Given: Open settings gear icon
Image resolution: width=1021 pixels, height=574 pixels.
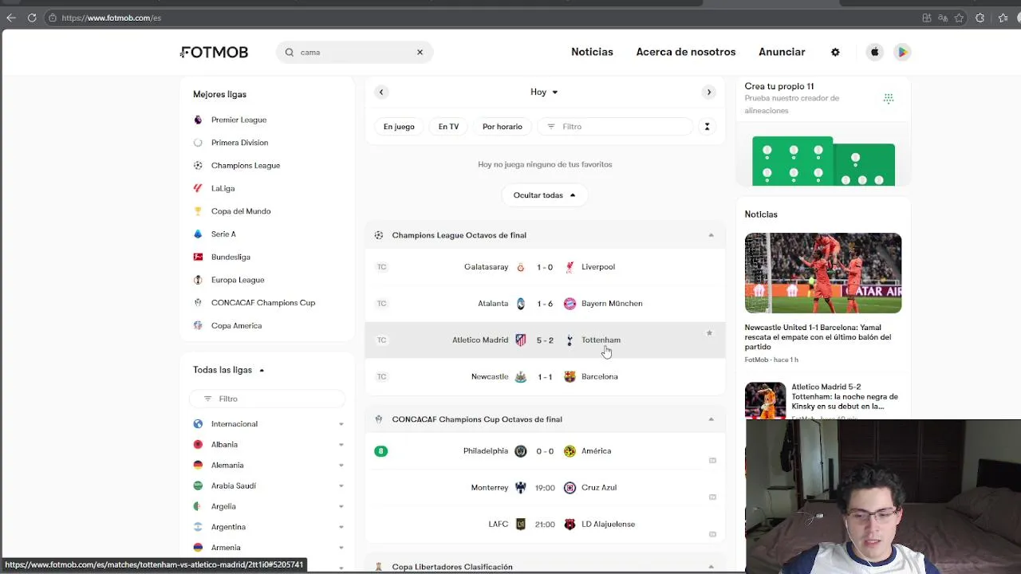Looking at the screenshot, I should pos(835,52).
